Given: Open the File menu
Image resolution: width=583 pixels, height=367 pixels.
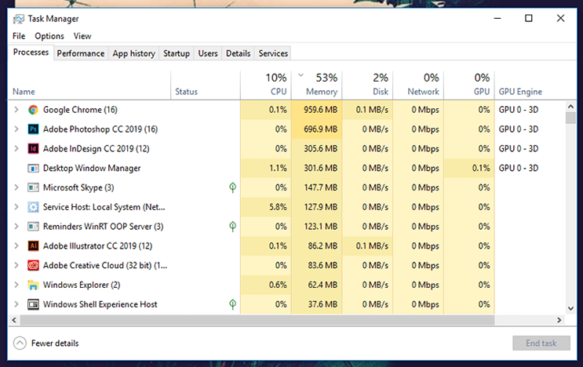Looking at the screenshot, I should click(x=19, y=36).
